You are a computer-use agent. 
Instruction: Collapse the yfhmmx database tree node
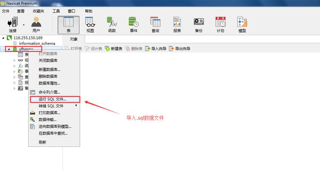(x=9, y=49)
